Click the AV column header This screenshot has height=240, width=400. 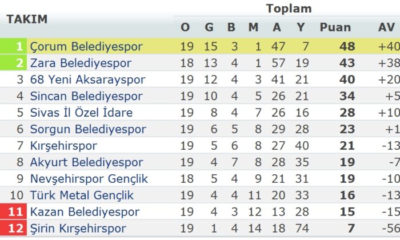[386, 27]
